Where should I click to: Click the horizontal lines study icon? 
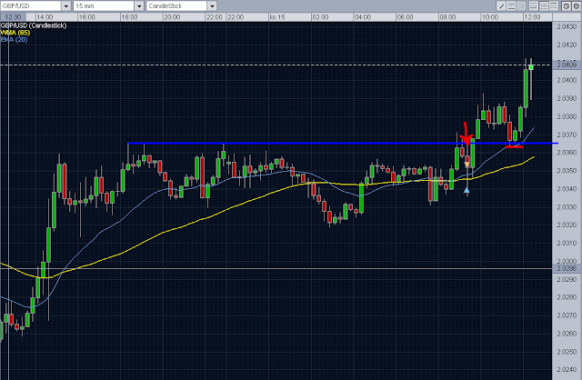point(511,6)
